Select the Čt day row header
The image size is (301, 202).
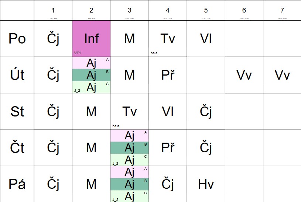[17, 148]
